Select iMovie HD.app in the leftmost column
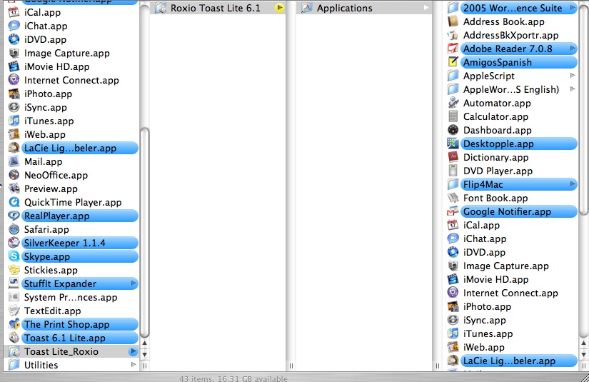 pyautogui.click(x=56, y=67)
